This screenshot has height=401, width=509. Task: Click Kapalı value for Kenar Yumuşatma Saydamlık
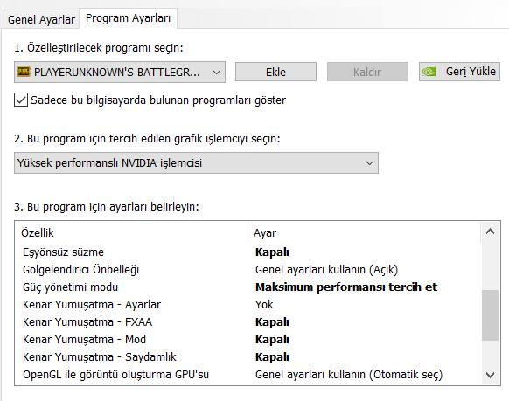tap(272, 357)
